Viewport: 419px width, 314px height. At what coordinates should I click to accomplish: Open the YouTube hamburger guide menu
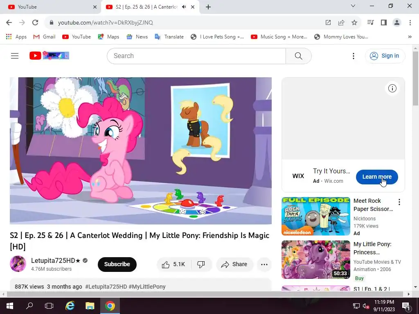click(x=15, y=56)
